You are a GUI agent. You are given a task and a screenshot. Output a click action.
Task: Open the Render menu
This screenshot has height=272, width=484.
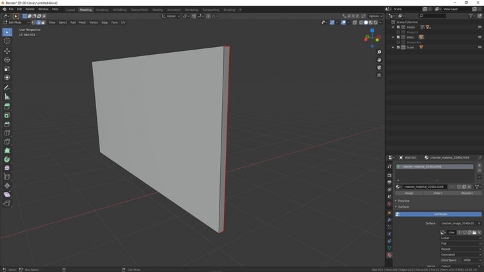(x=30, y=10)
